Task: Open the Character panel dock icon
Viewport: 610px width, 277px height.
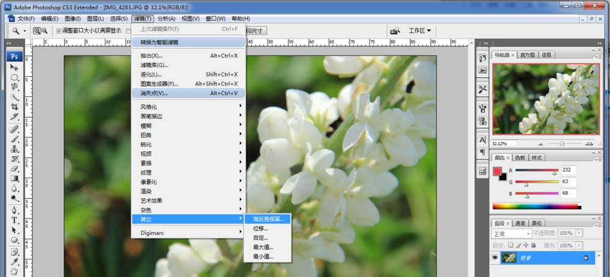Action: (483, 140)
